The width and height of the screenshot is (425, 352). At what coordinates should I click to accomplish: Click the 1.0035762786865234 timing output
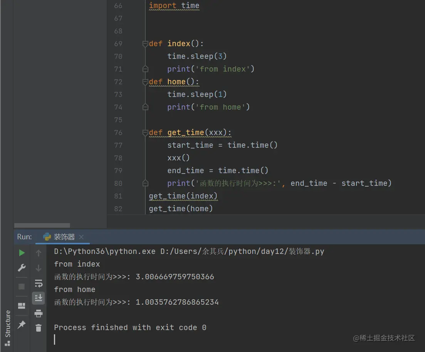tap(177, 302)
